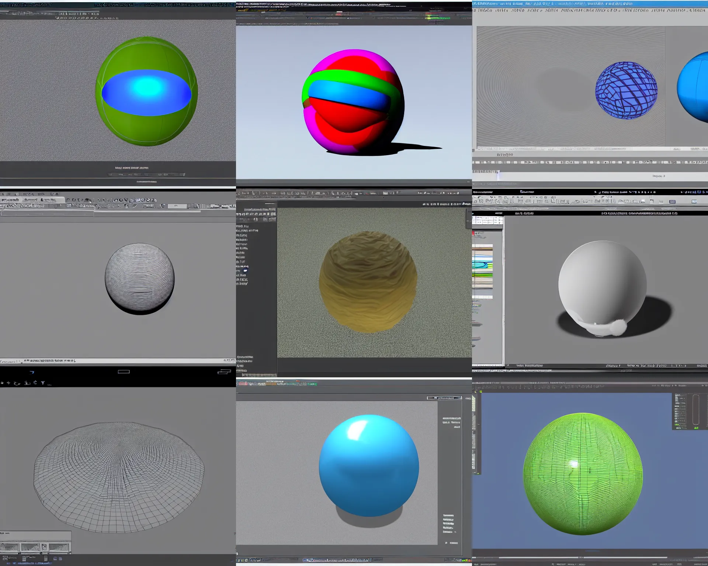
Task: Select the lime green wireframe sphere
Action: point(583,474)
